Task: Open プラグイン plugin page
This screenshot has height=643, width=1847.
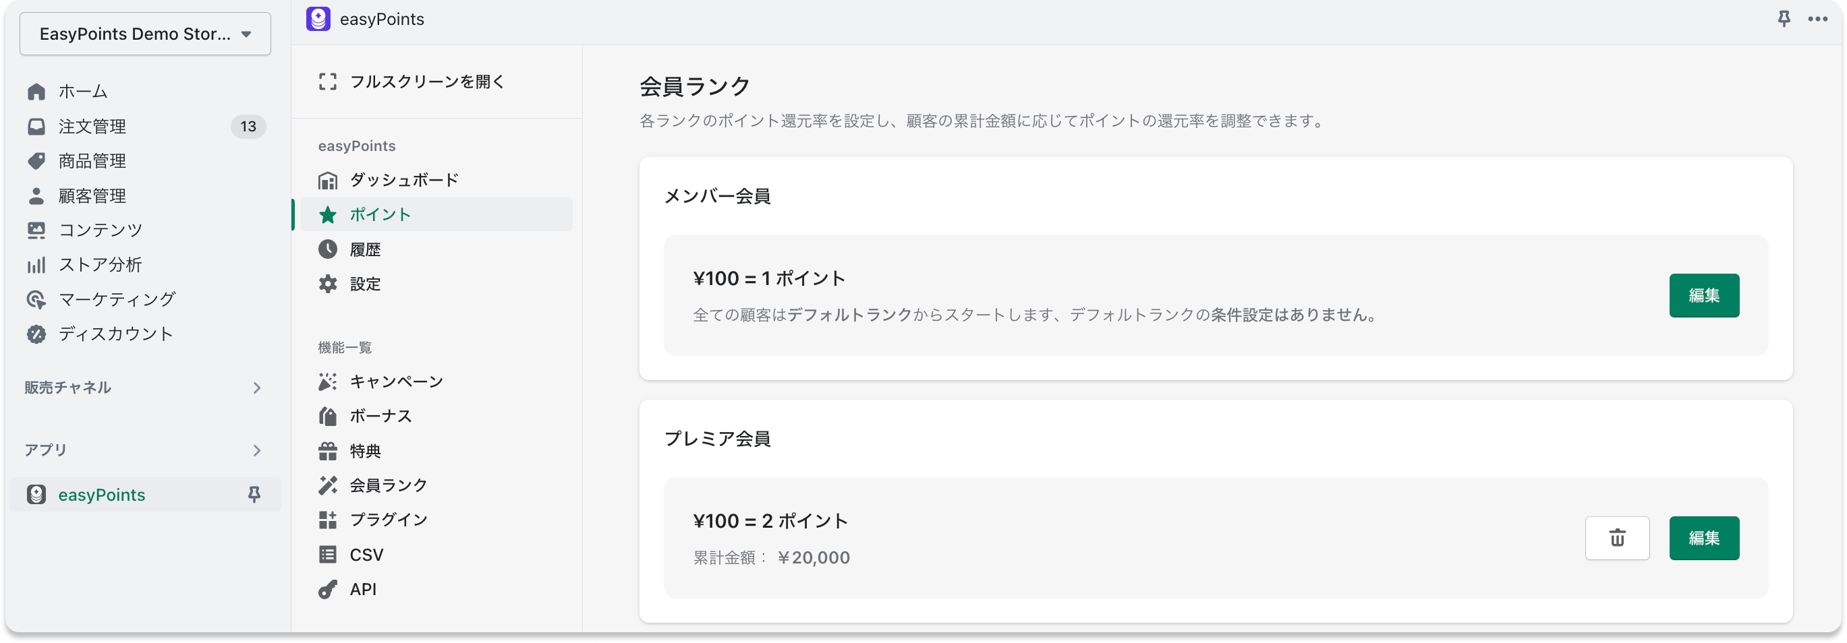Action: click(x=388, y=520)
